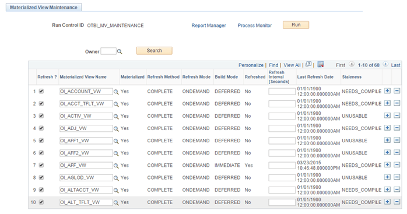Focus Refresh Interval field for OI_ACCOUNT_VW
Image resolution: width=407 pixels, height=214 pixels.
click(282, 92)
